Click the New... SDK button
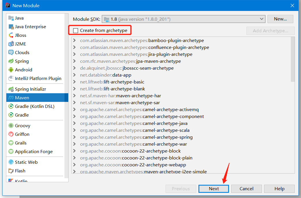The height and width of the screenshot is (198, 301). (280, 19)
